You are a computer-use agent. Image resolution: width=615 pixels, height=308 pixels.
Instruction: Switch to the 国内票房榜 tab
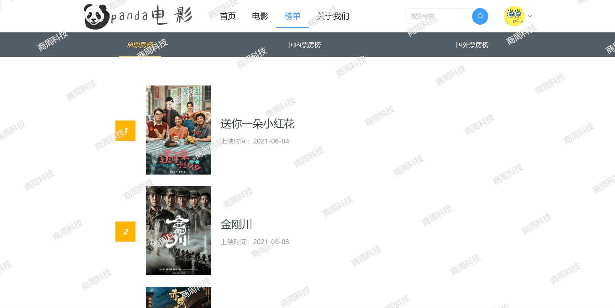click(x=304, y=45)
